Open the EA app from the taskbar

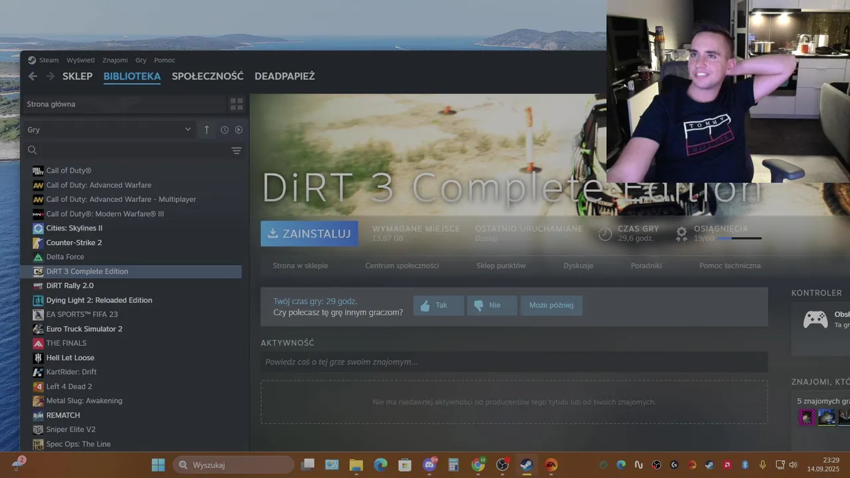[551, 465]
